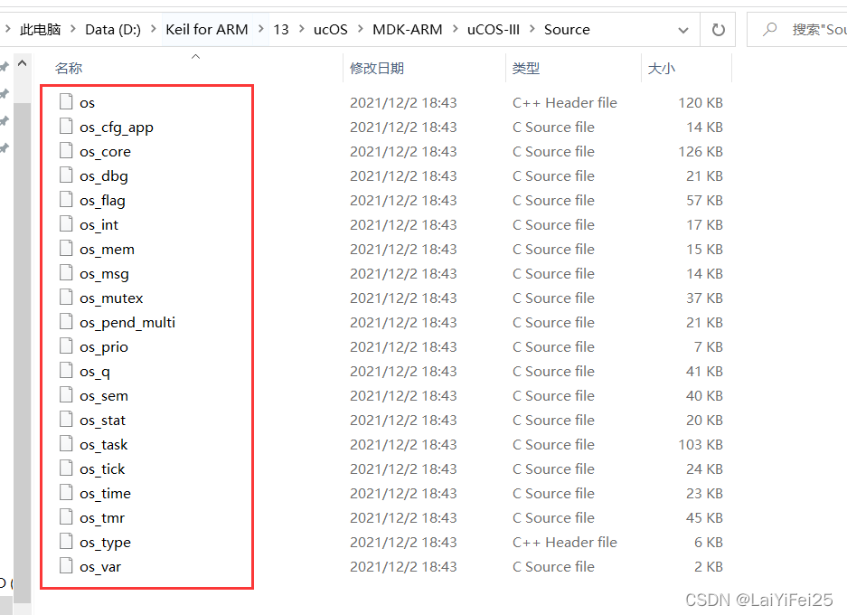
Task: Click Source in the breadcrumb path
Action: coord(567,29)
